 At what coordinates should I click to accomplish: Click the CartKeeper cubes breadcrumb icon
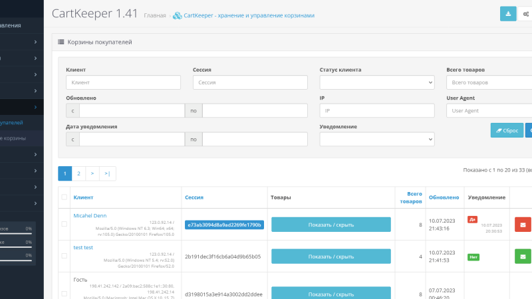click(x=177, y=15)
